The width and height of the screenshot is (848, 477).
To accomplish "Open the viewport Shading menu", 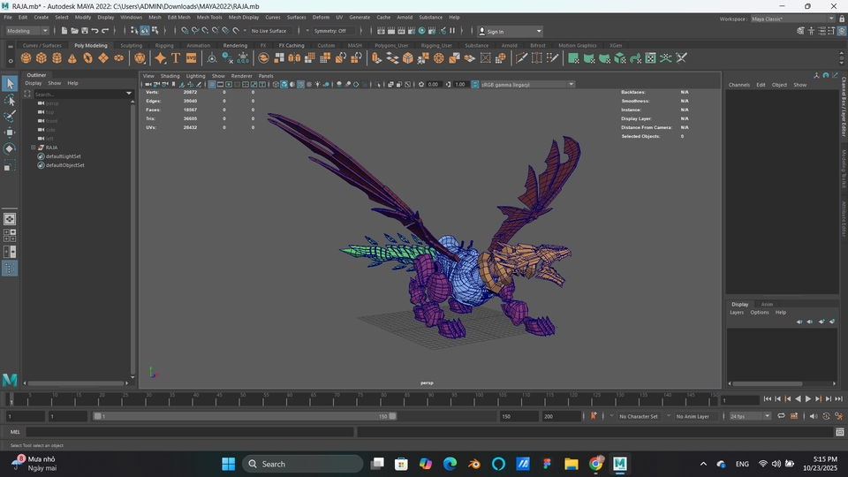I will coord(170,76).
